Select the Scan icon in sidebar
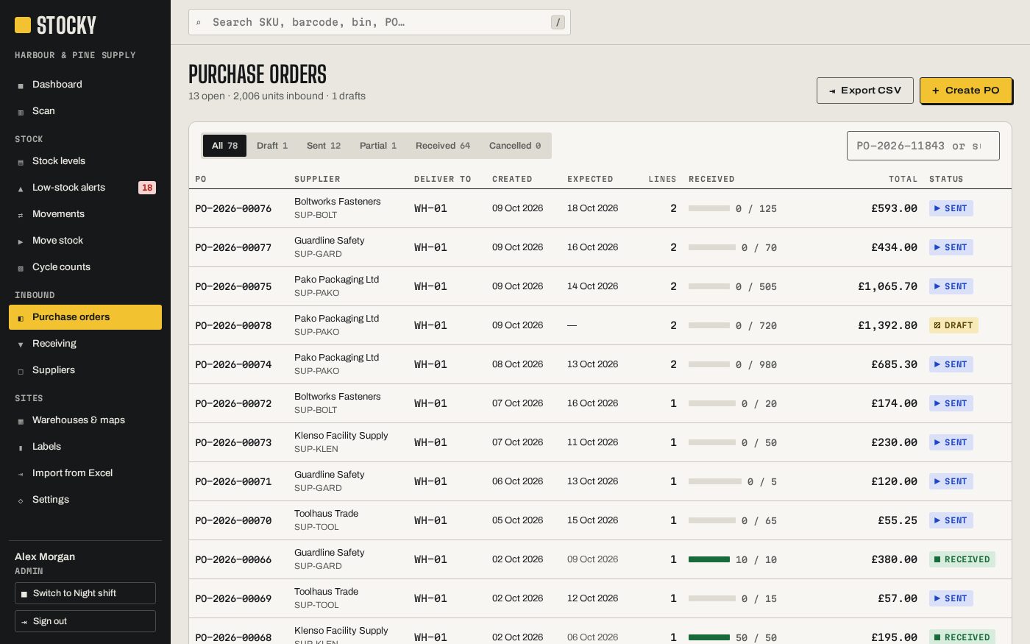Screen dimensions: 1030x644 point(21,112)
